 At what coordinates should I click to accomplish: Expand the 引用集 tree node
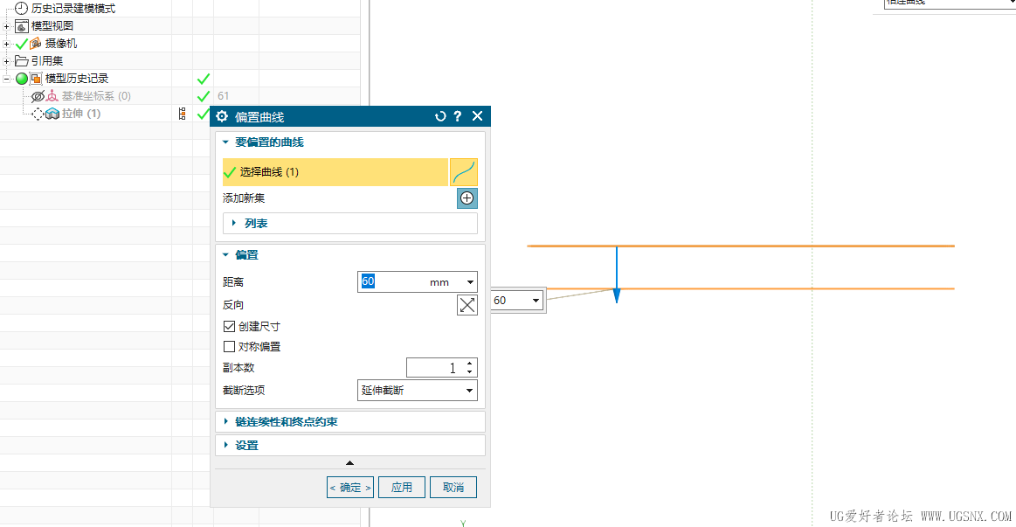click(x=6, y=61)
